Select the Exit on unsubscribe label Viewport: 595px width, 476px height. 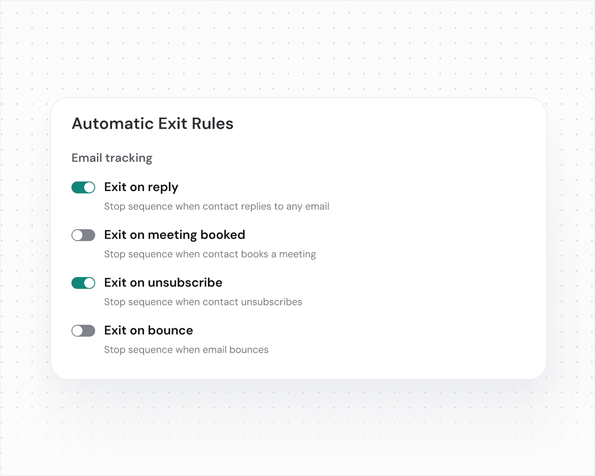coord(163,283)
